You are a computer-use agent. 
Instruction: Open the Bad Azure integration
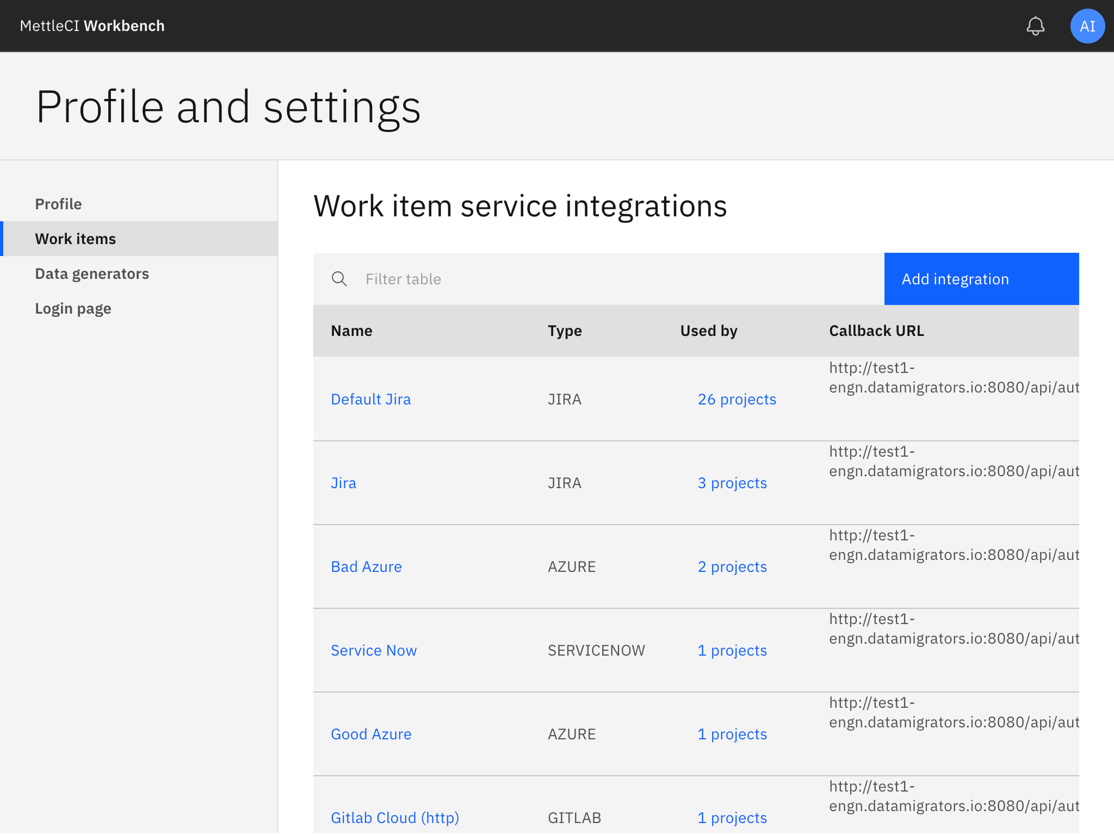366,566
